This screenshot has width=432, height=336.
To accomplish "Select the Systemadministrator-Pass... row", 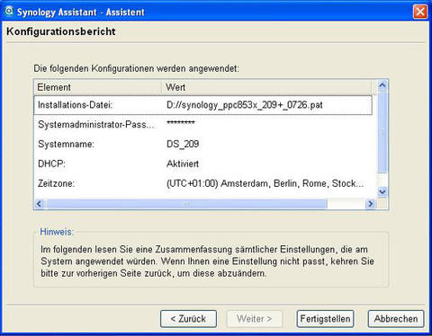I will pyautogui.click(x=203, y=125).
